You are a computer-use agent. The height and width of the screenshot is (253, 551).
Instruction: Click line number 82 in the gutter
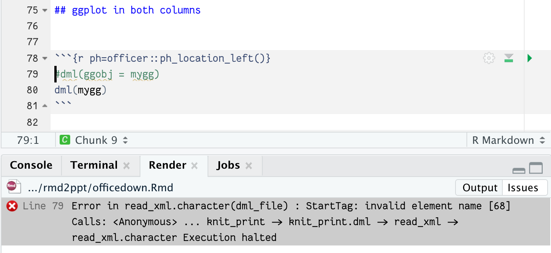[33, 122]
